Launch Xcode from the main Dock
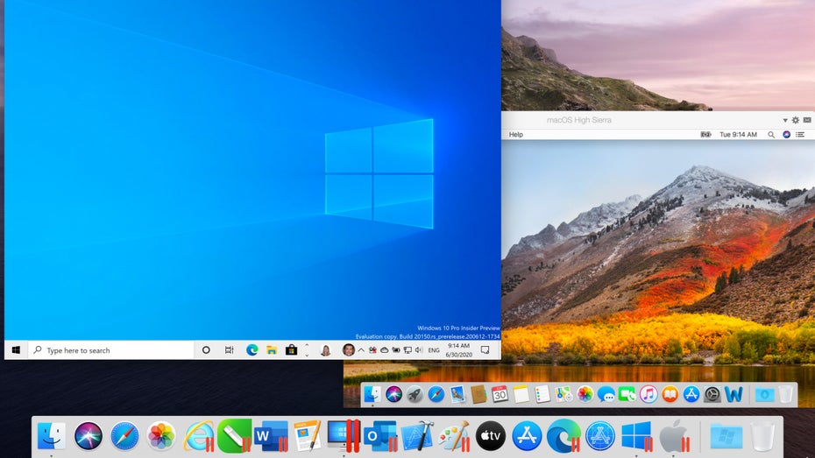Viewport: 815px width, 458px height. (x=418, y=435)
